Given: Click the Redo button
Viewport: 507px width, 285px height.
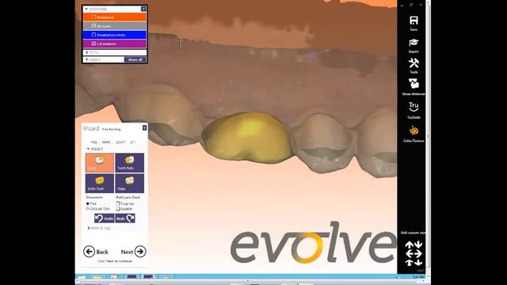Looking at the screenshot, I should (x=125, y=218).
